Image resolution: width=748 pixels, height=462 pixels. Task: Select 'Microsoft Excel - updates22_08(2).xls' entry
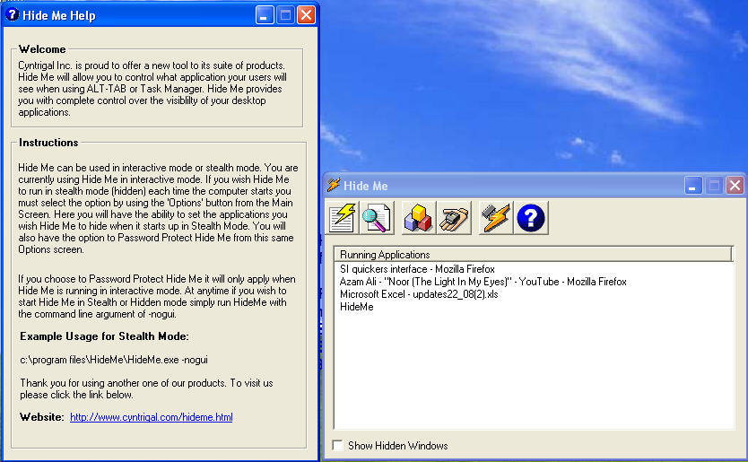click(419, 294)
